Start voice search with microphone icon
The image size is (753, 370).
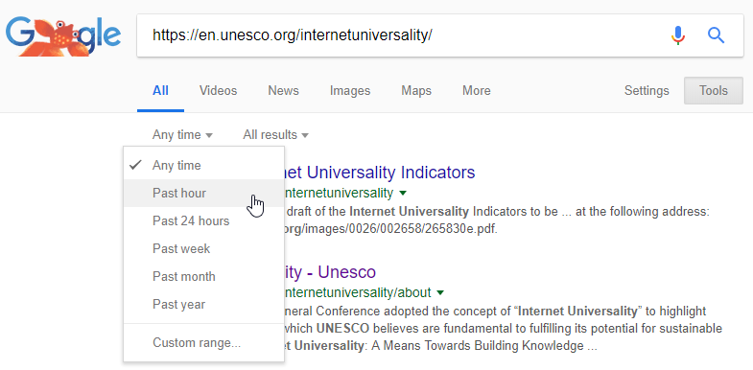point(678,35)
